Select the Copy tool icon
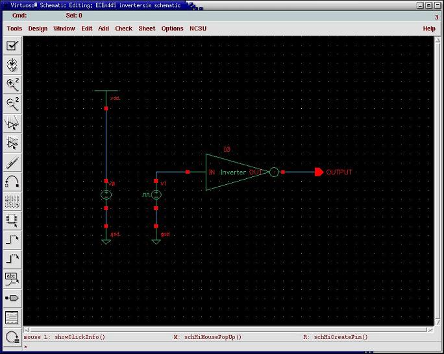This screenshot has width=444, height=354. 12,143
